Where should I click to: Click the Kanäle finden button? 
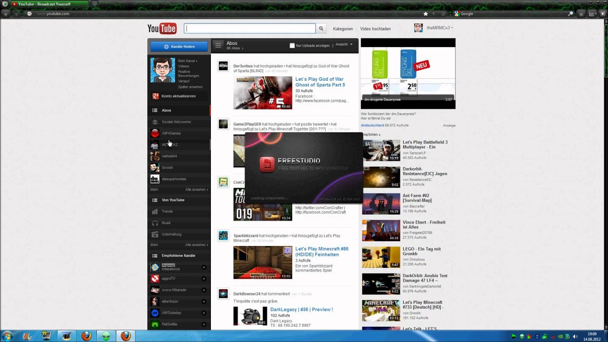tap(179, 47)
